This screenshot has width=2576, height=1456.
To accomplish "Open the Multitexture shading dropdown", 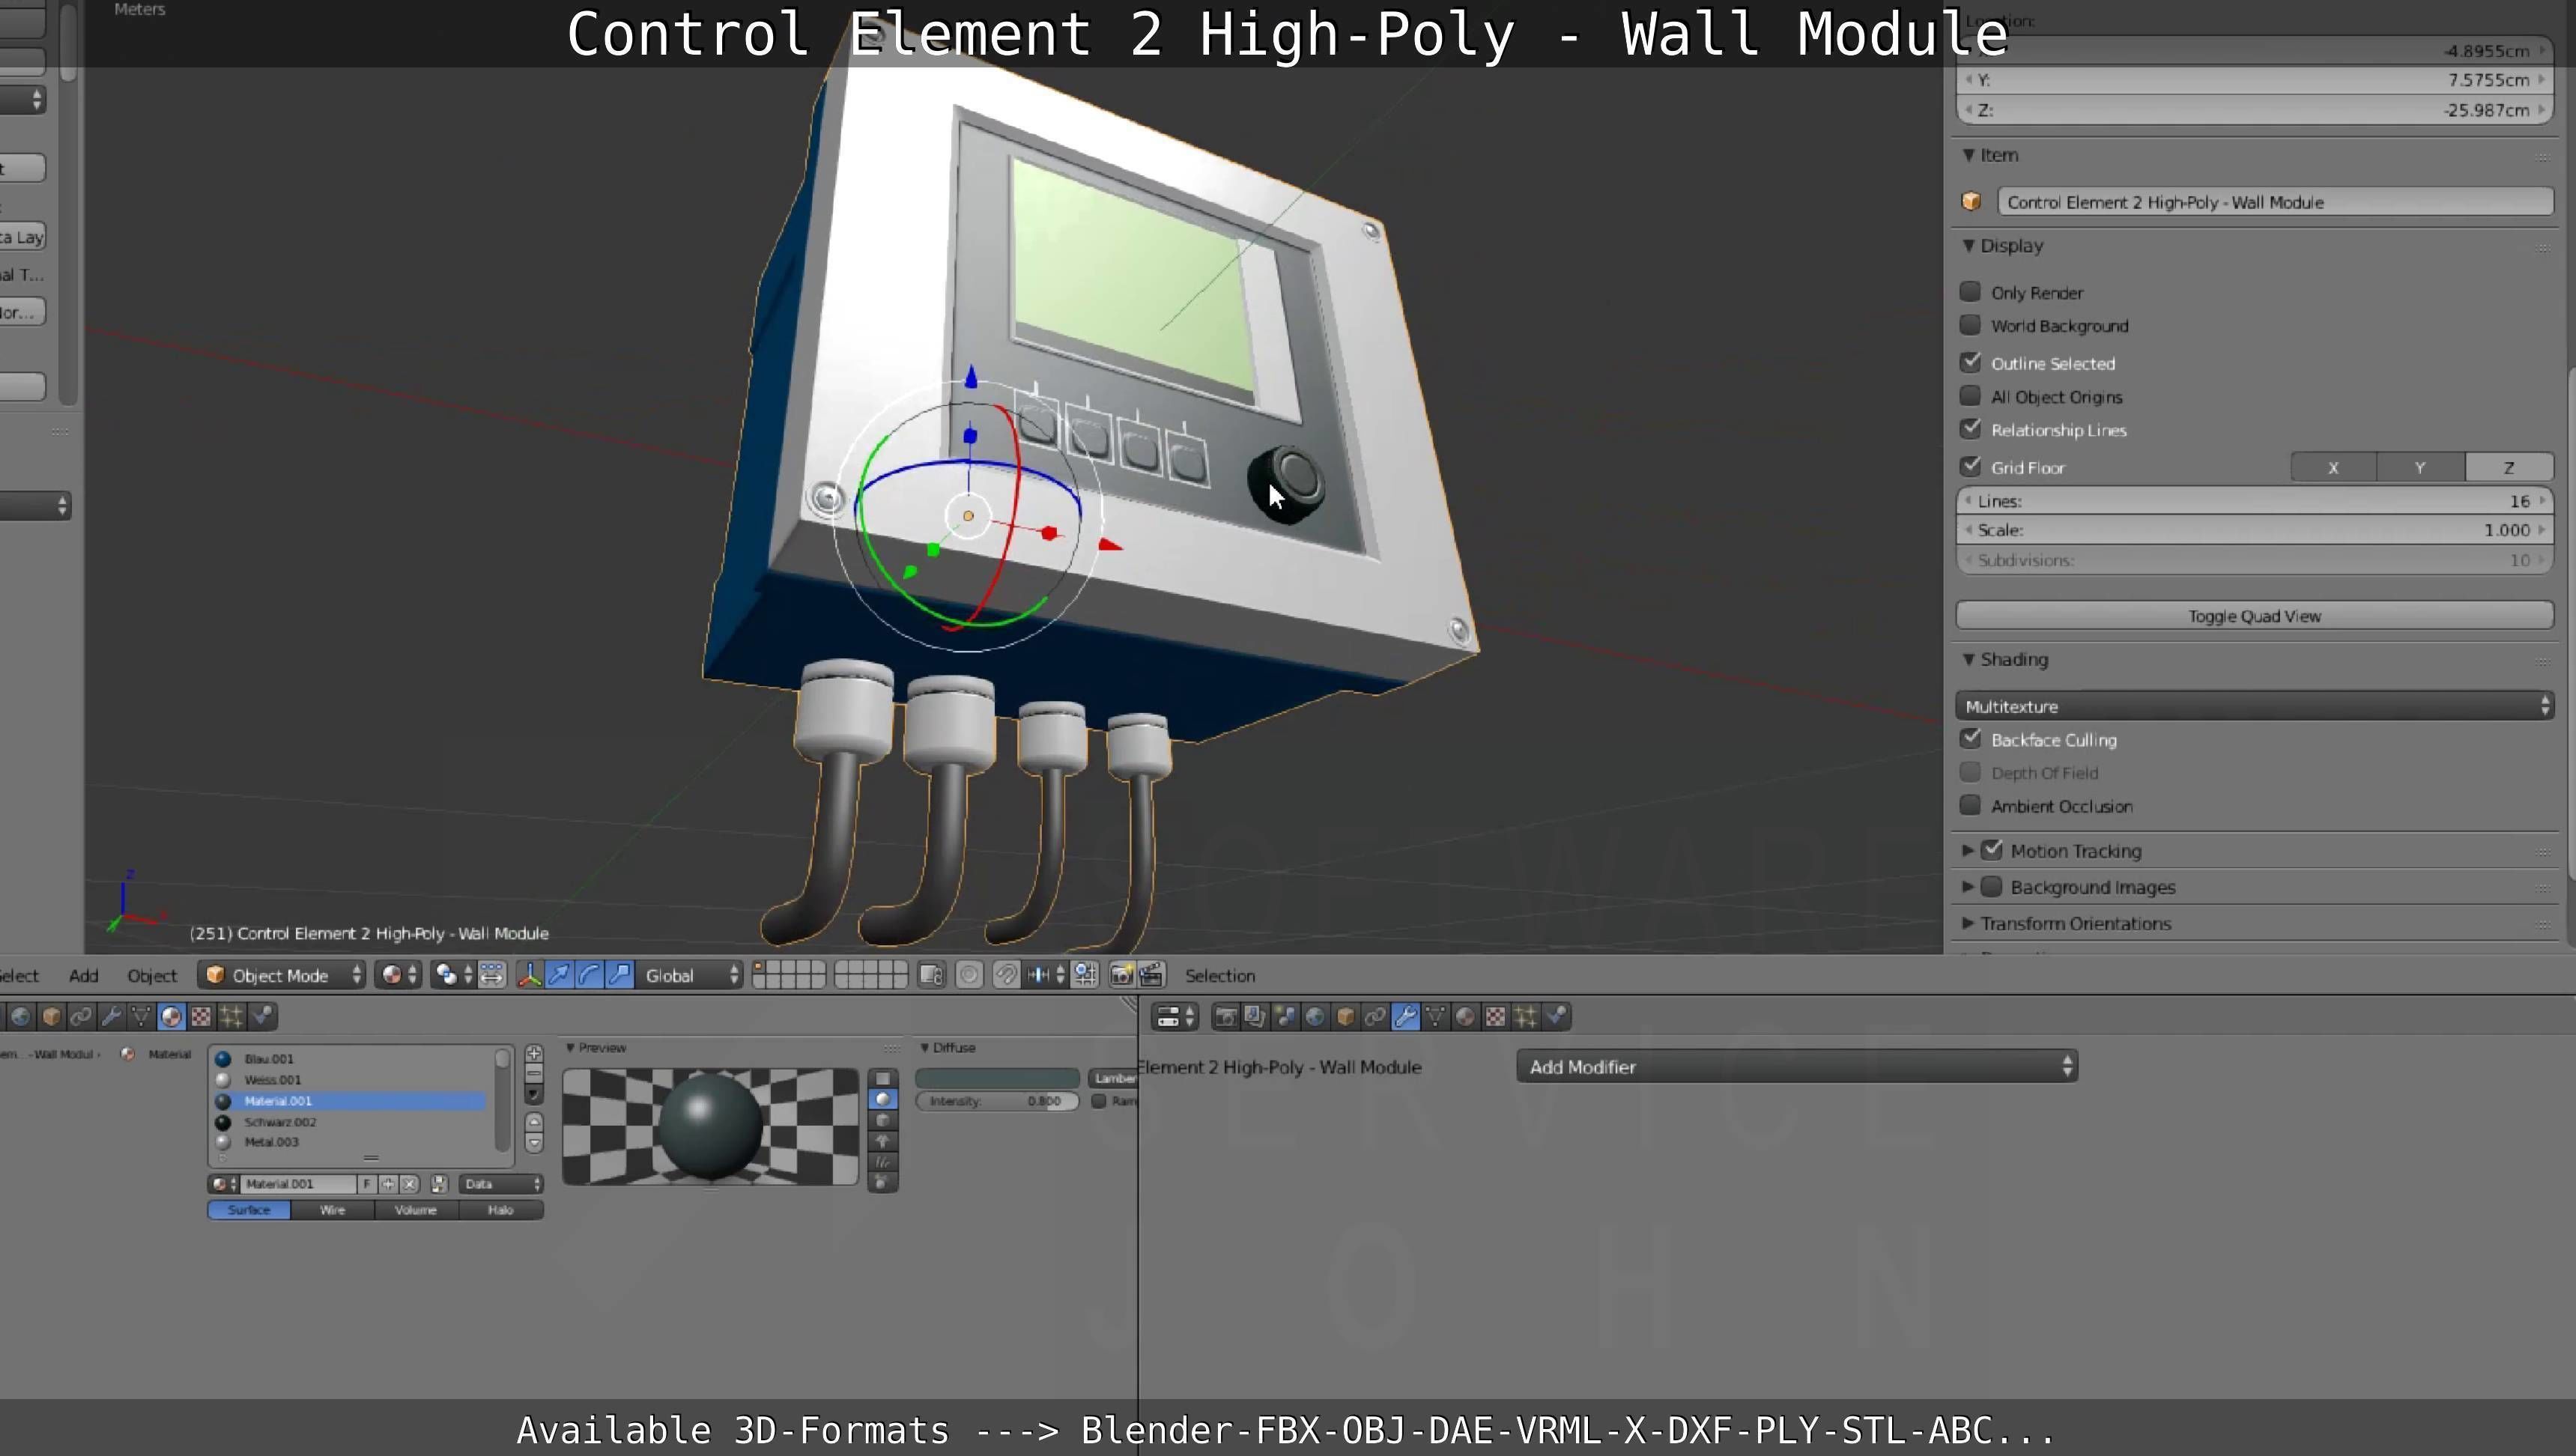I will pyautogui.click(x=2254, y=706).
